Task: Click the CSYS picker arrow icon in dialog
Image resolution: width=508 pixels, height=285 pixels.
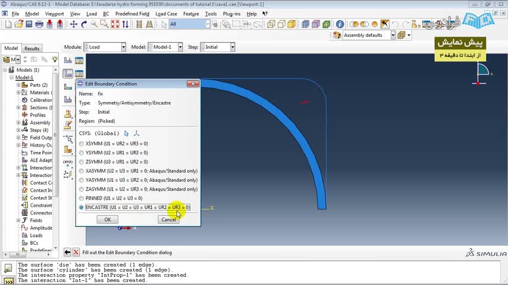Action: (126, 133)
